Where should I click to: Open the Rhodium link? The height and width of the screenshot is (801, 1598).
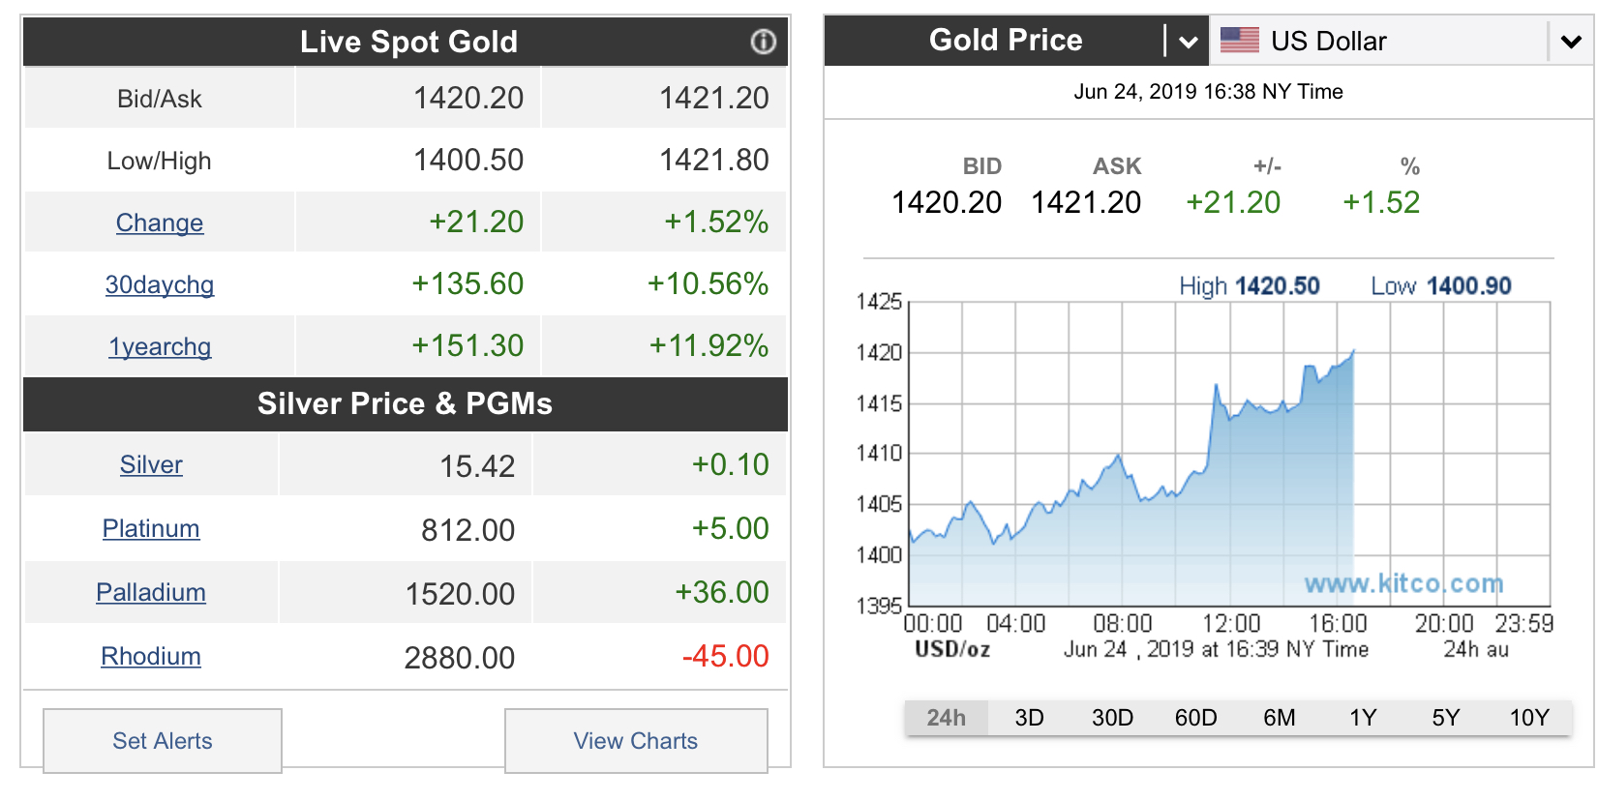point(151,657)
